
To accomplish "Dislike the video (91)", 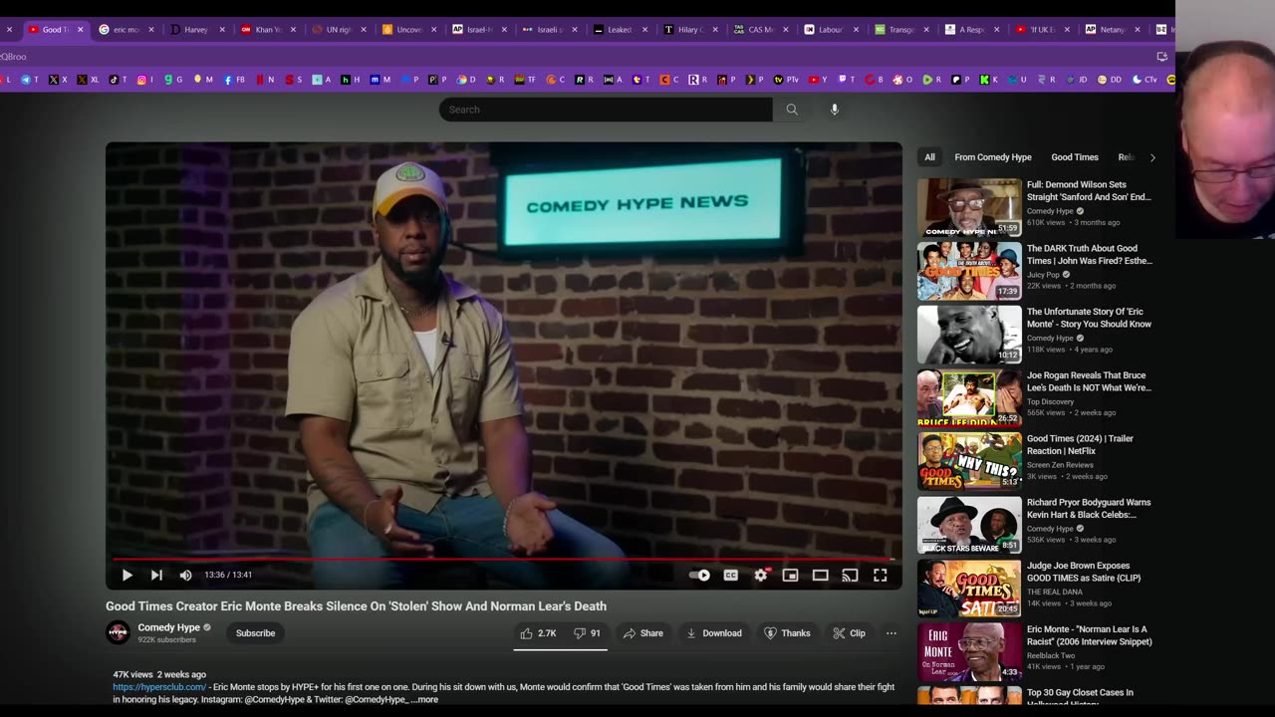I will 587,633.
